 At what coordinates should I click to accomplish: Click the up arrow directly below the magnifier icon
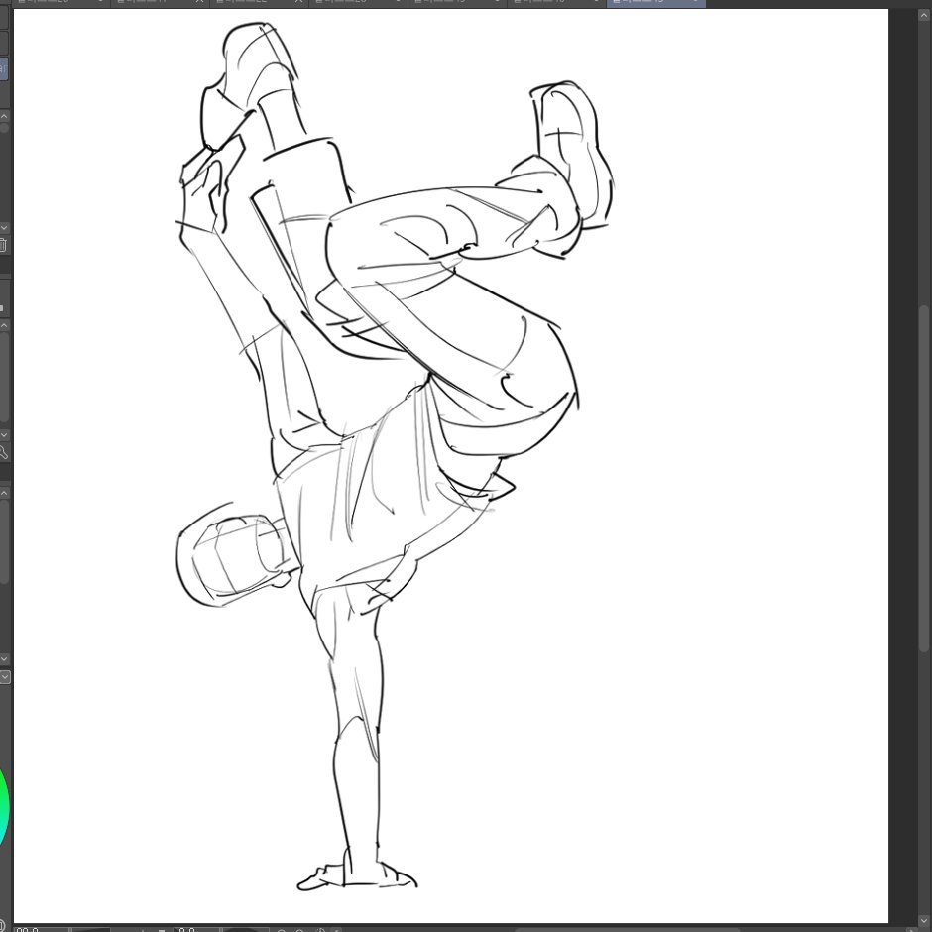point(4,493)
